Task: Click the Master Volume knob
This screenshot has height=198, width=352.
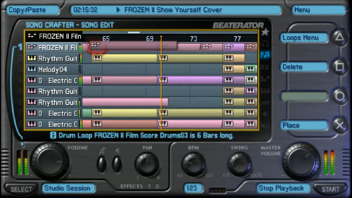Action: 301,161
